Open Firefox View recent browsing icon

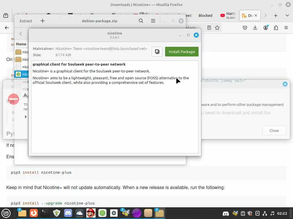click(x=6, y=15)
